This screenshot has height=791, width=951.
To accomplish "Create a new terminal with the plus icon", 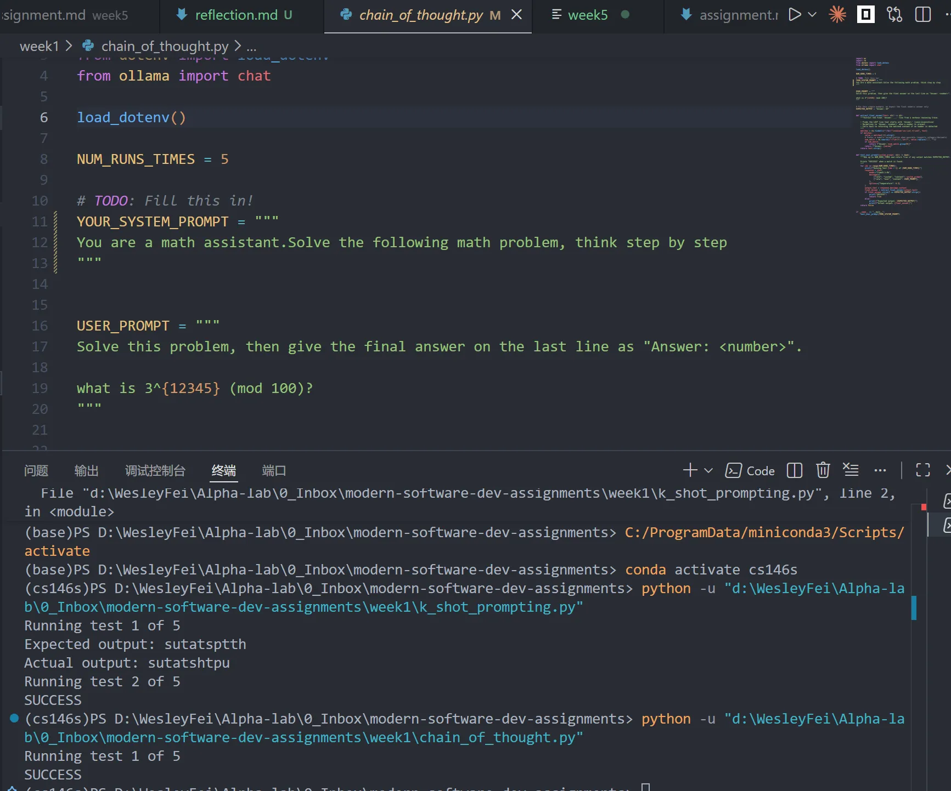I will tap(690, 470).
